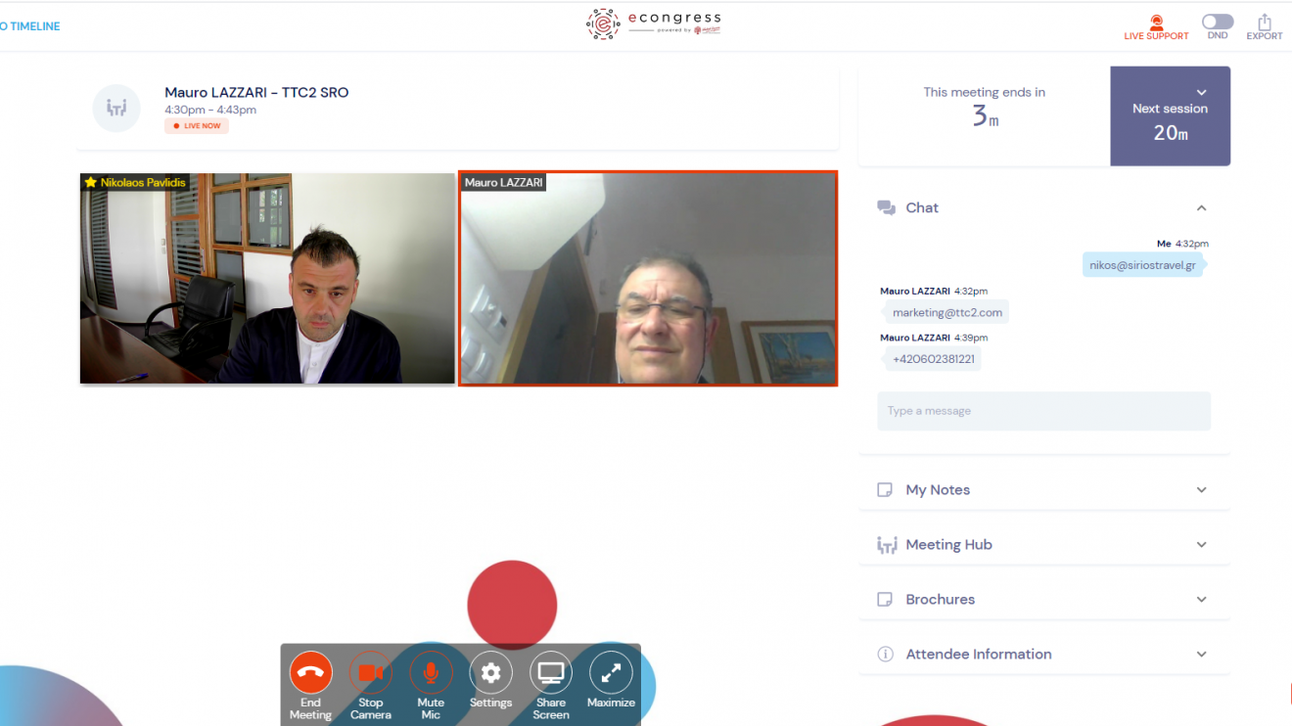This screenshot has height=726, width=1292.
Task: Open Live Support
Action: pyautogui.click(x=1156, y=27)
